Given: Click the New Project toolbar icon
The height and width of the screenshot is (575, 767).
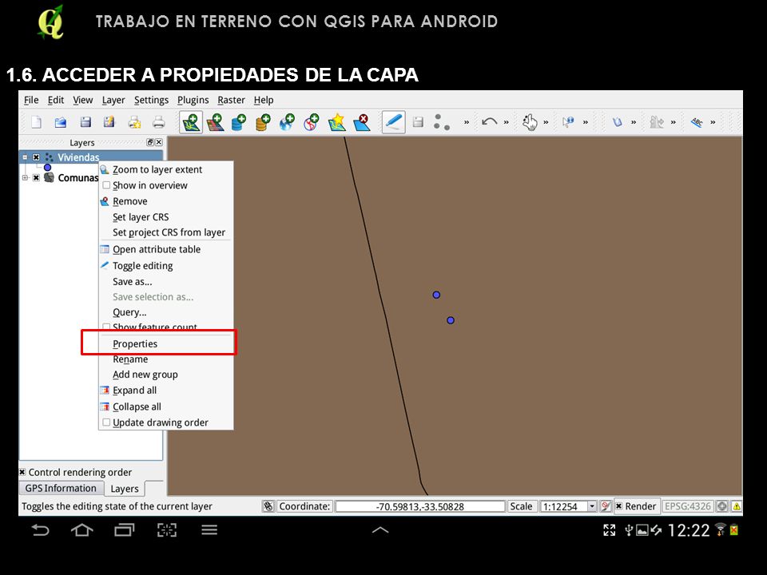Looking at the screenshot, I should (x=36, y=121).
